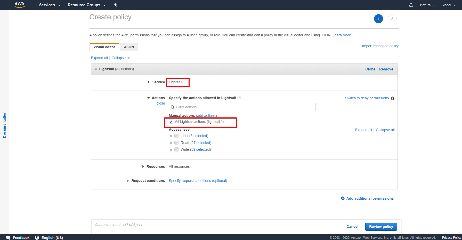
Task: Go to step 2 indicator
Action: tap(392, 19)
